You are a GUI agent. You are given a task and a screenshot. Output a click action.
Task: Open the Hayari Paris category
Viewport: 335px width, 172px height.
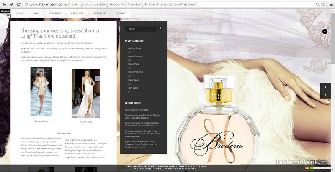coord(134,64)
